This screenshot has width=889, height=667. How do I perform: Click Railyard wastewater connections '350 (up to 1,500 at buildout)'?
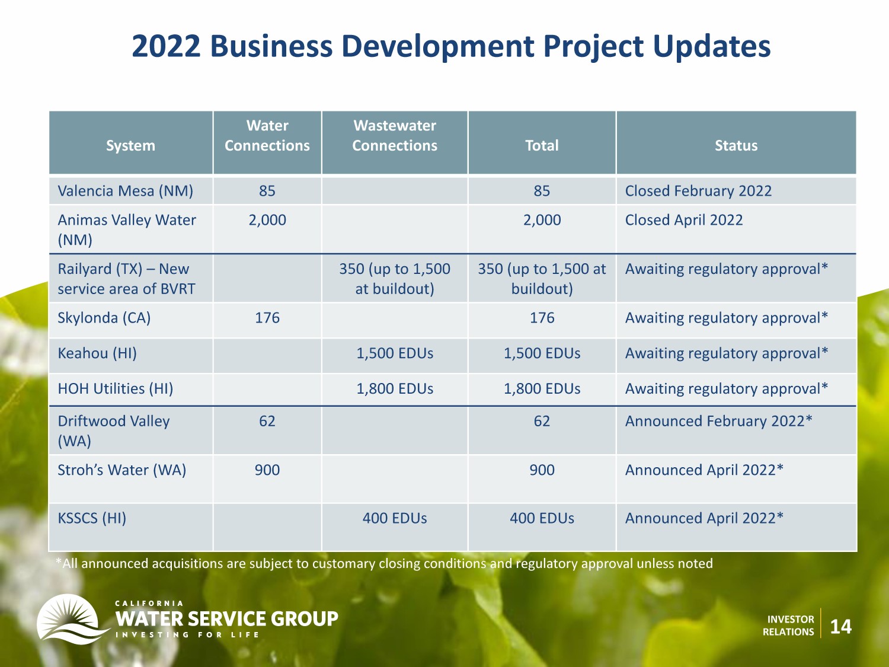[x=395, y=279]
